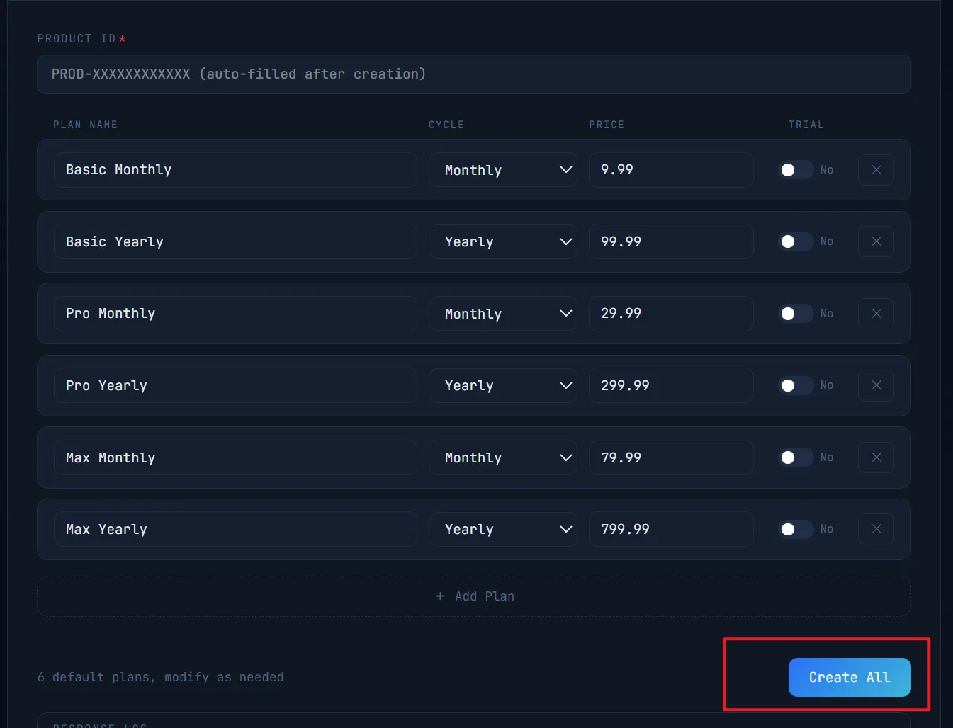Screen dimensions: 953x728
Task: Focus the Max Monthly plan name field
Action: pyautogui.click(x=235, y=457)
